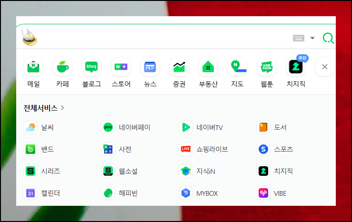Open the on-screen keyboard icon
The image size is (352, 222).
coord(299,38)
